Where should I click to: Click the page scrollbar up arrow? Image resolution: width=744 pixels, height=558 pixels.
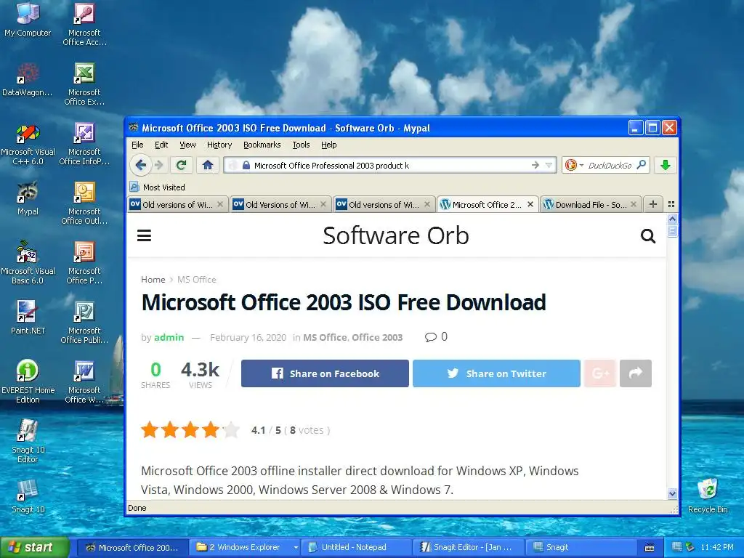pyautogui.click(x=672, y=219)
